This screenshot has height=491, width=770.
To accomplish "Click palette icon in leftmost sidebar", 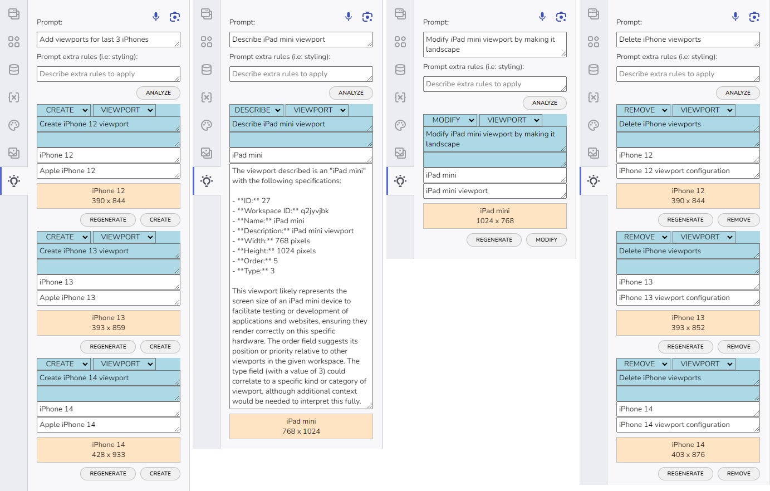I will (14, 125).
